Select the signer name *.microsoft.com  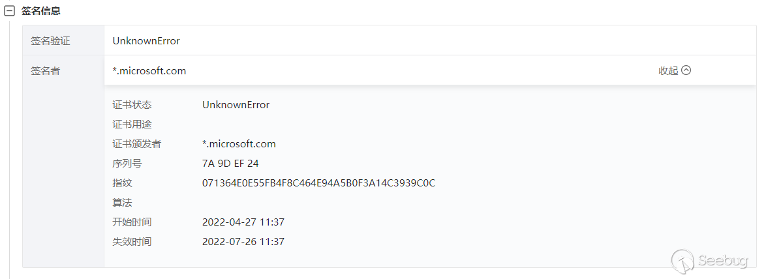(149, 70)
